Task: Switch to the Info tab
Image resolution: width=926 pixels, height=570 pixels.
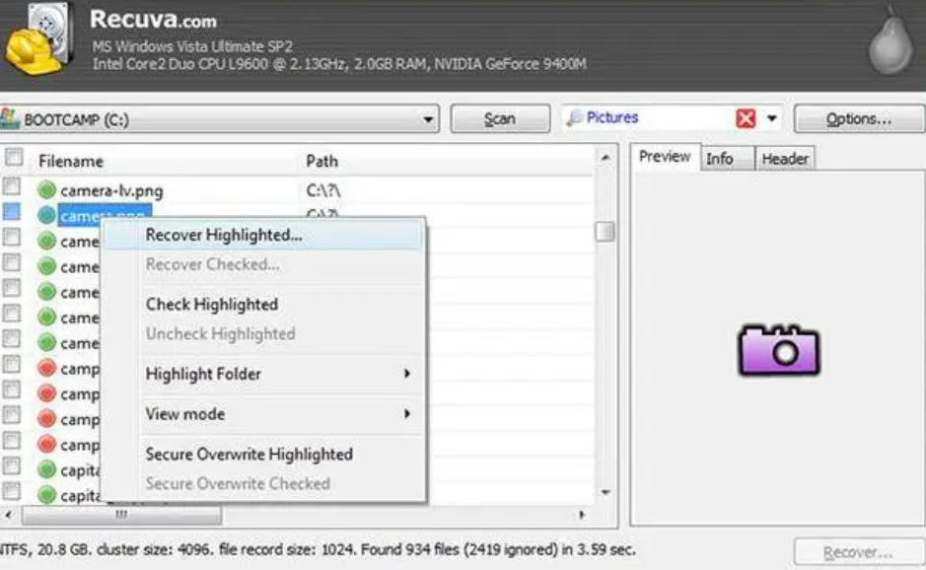Action: click(x=727, y=159)
